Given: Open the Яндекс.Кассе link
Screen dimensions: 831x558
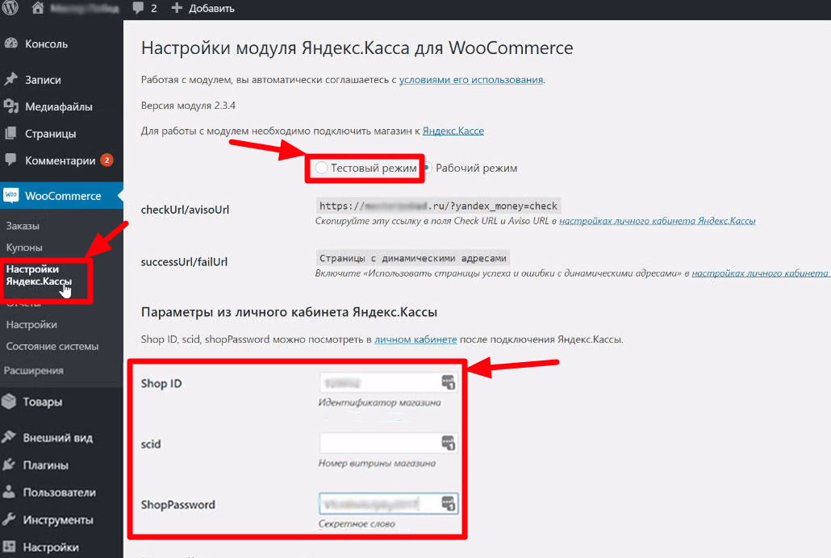Looking at the screenshot, I should pyautogui.click(x=453, y=131).
